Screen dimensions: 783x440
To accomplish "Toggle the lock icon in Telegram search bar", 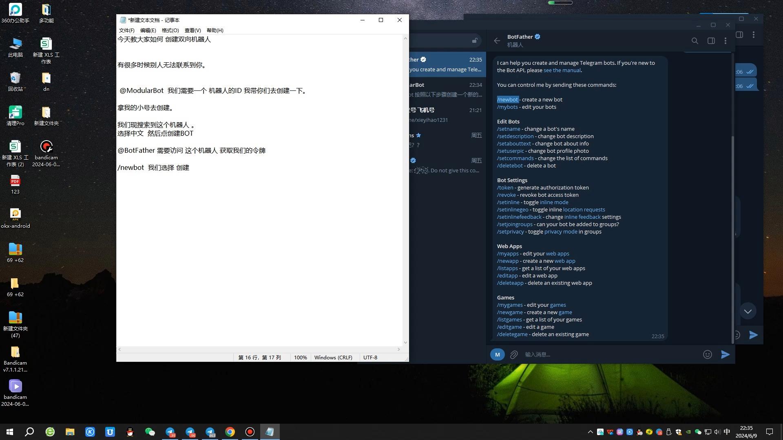I will 475,40.
